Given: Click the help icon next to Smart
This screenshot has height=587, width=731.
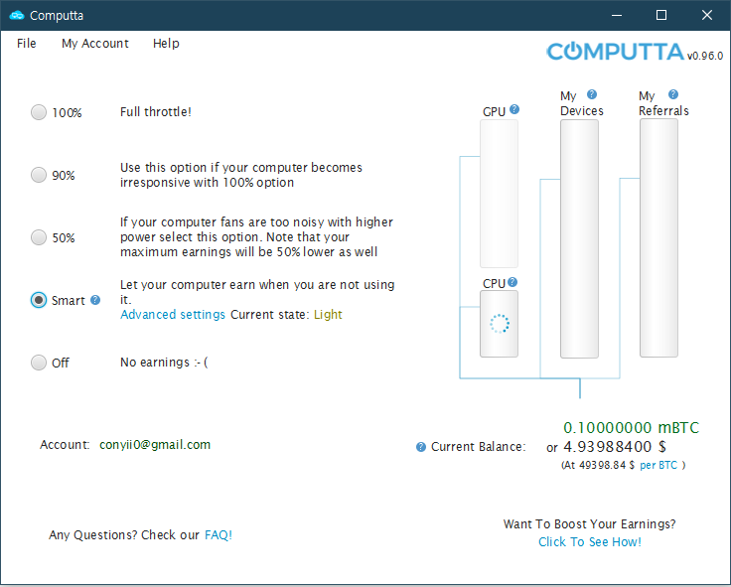Looking at the screenshot, I should point(95,300).
